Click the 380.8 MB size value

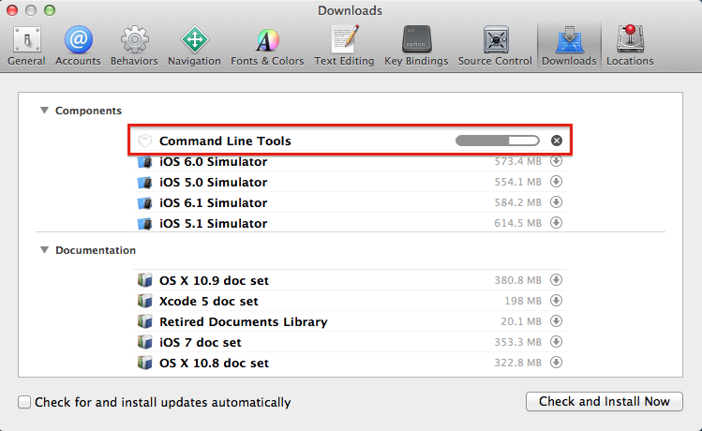pos(518,280)
